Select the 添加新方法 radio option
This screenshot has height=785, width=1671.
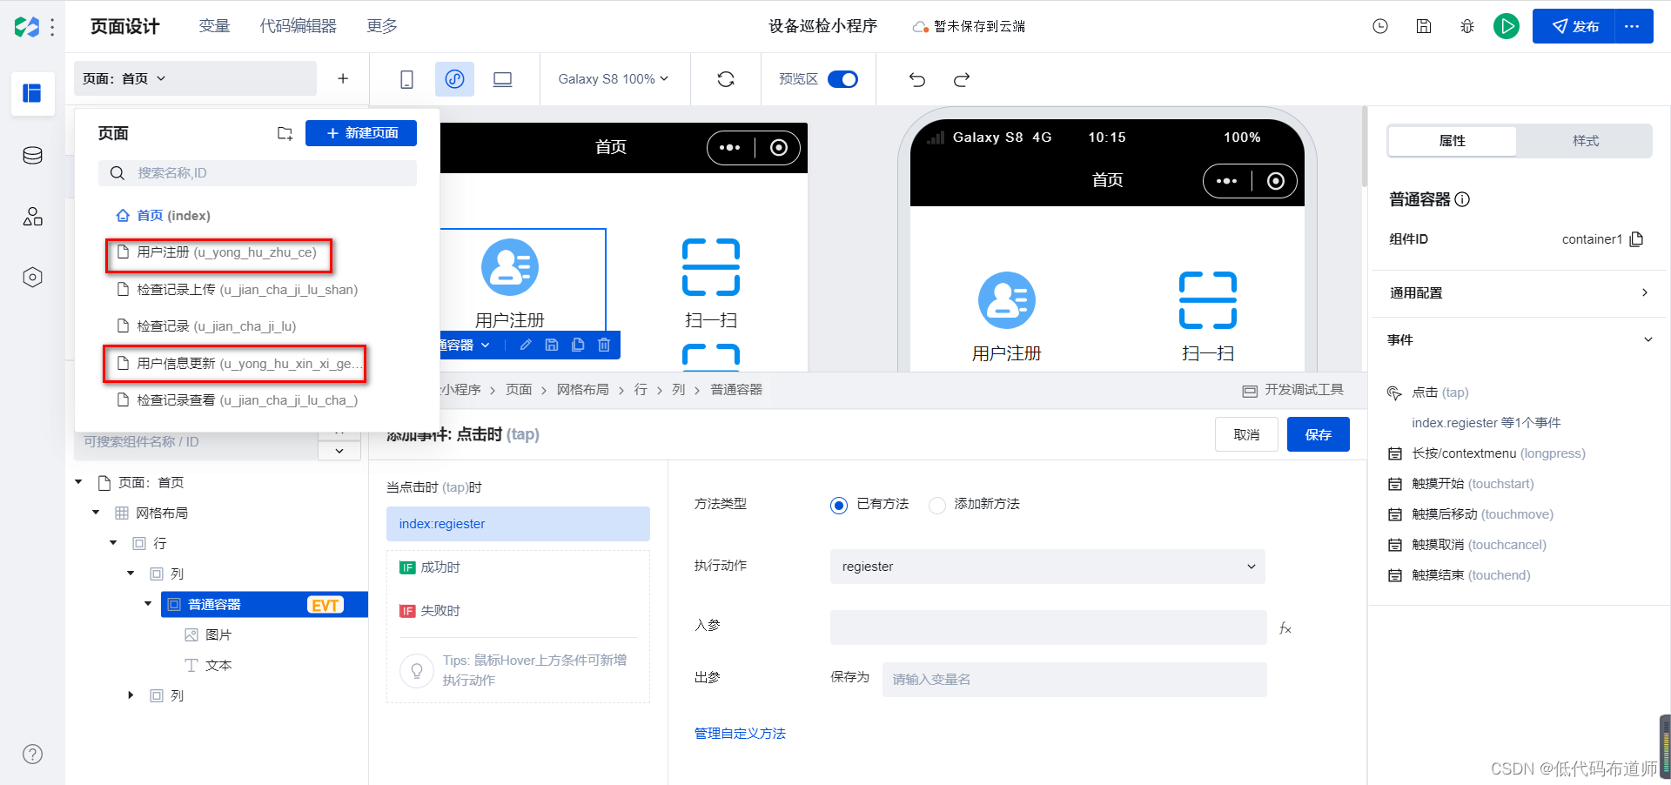pyautogui.click(x=937, y=505)
